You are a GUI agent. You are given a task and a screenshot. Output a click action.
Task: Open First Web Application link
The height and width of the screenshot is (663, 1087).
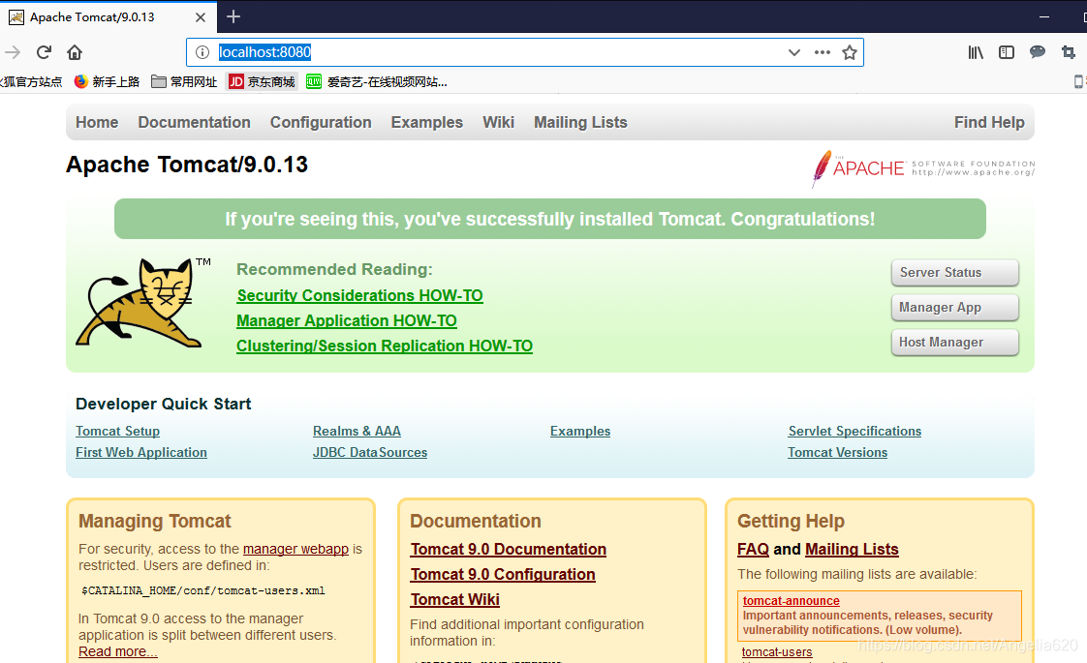coord(141,452)
